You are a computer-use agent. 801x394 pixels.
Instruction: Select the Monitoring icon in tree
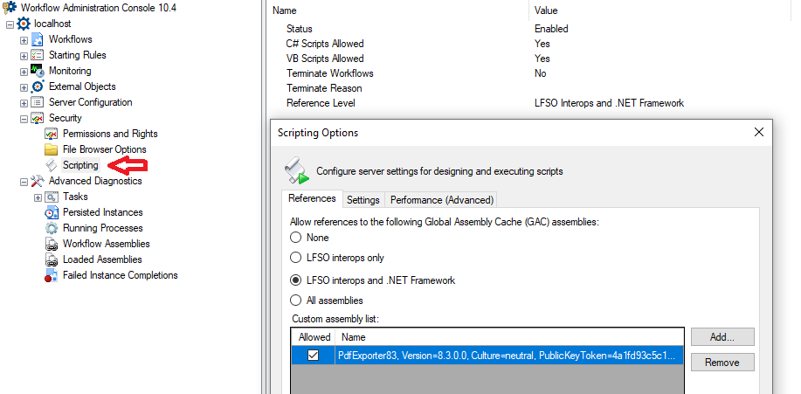(x=38, y=71)
